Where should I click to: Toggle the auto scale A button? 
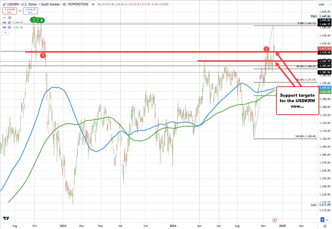coord(322,220)
